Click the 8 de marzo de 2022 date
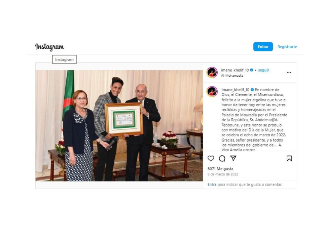 (x=223, y=174)
